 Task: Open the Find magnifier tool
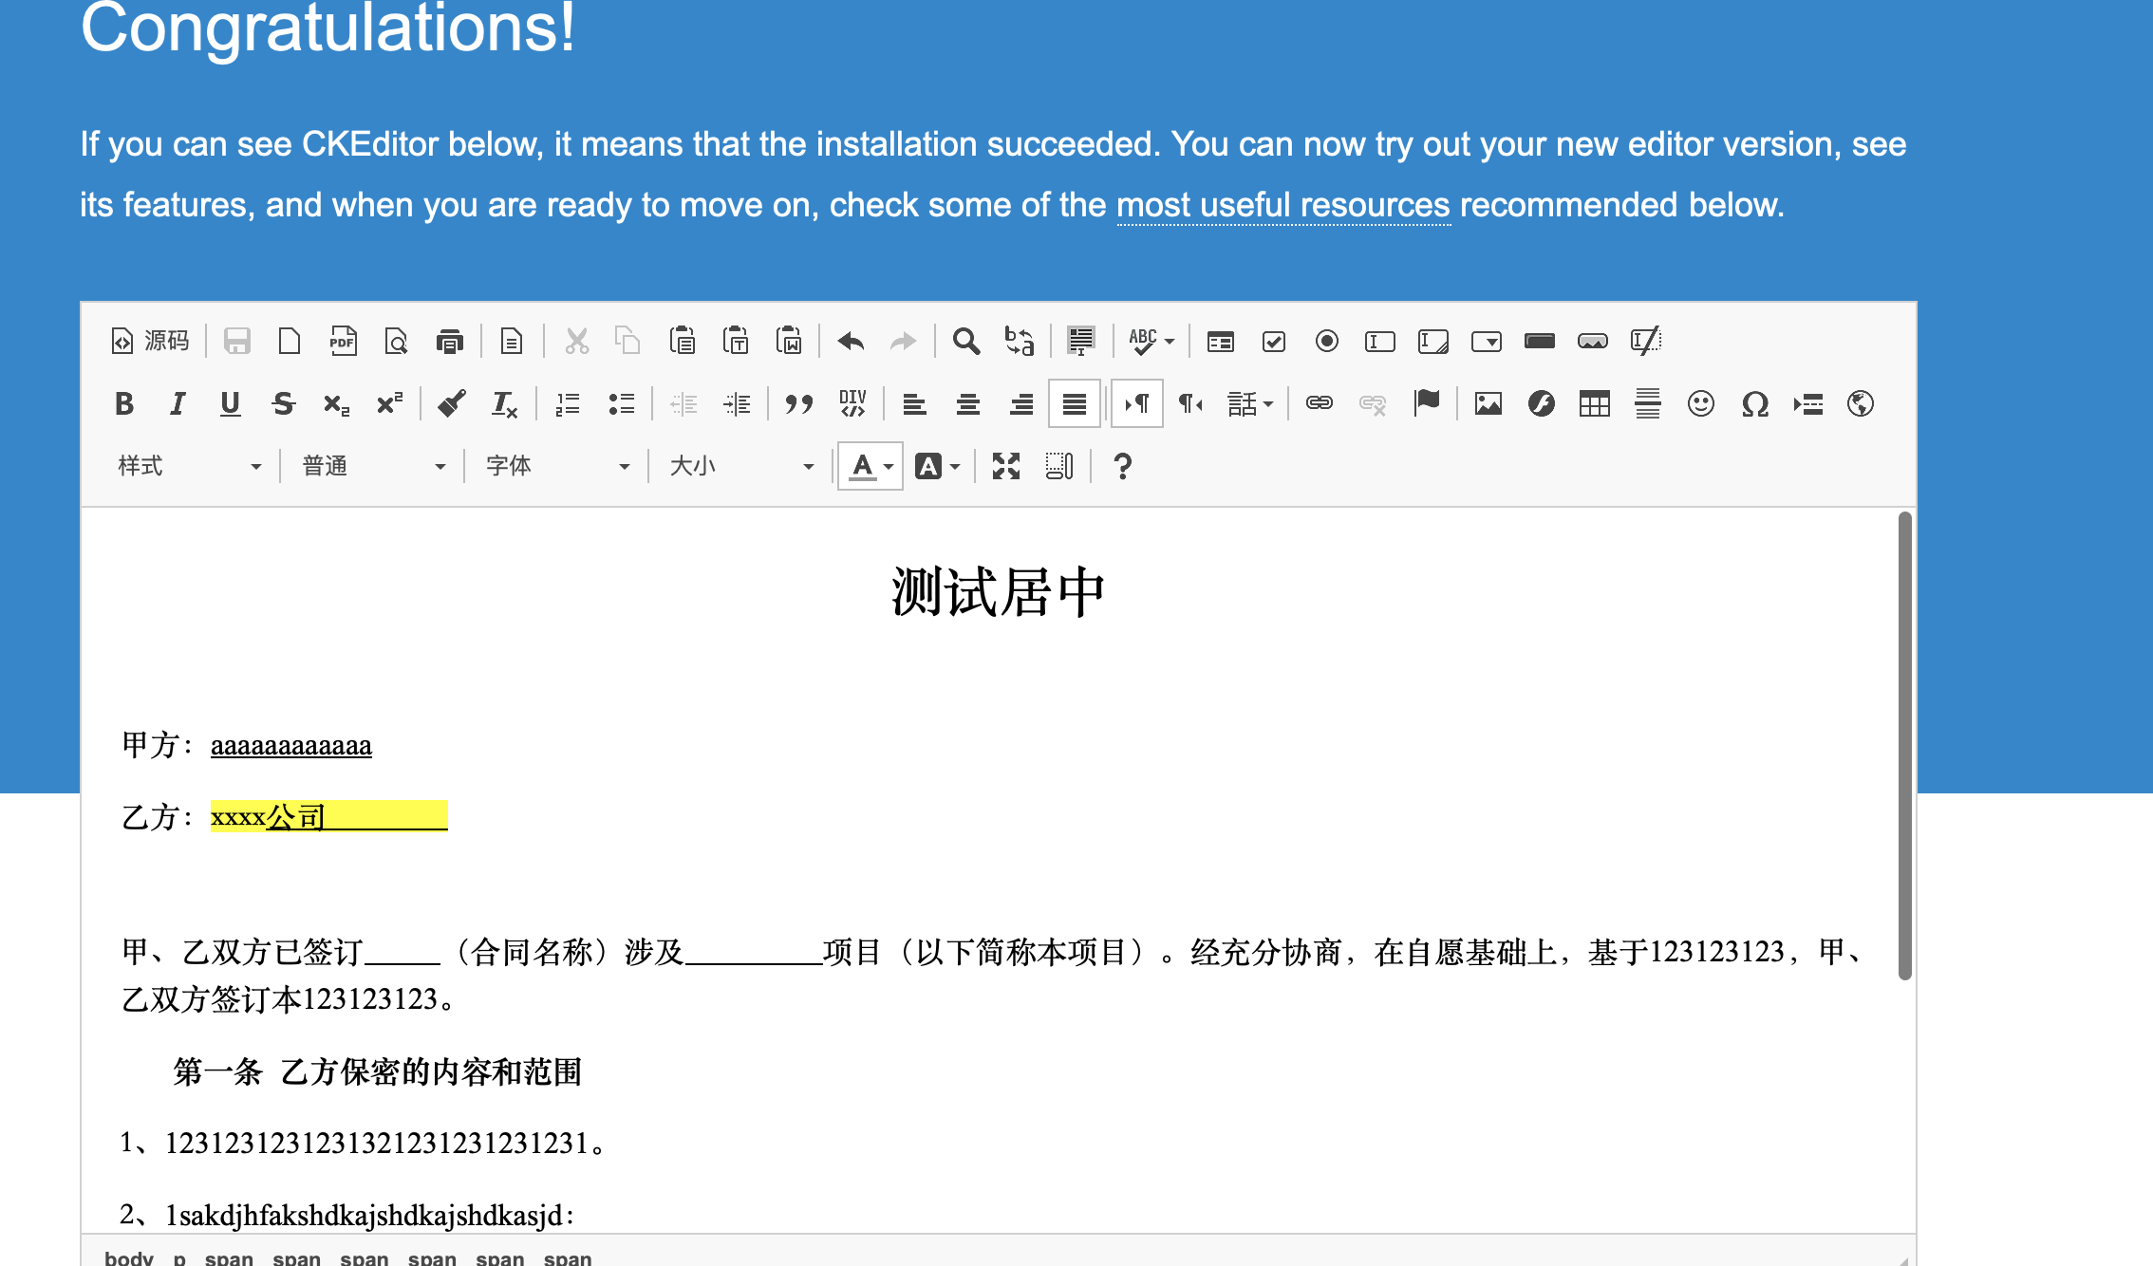point(965,341)
